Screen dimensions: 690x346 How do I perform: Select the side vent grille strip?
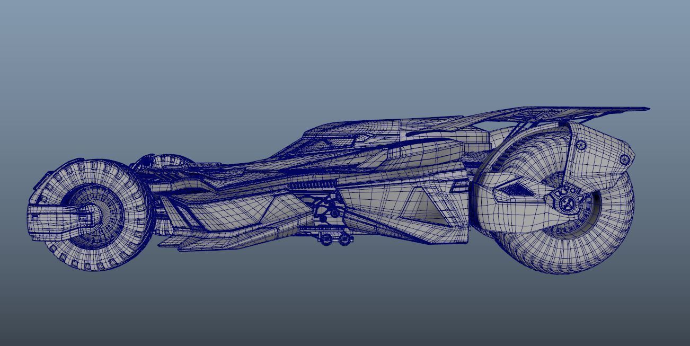(x=314, y=184)
